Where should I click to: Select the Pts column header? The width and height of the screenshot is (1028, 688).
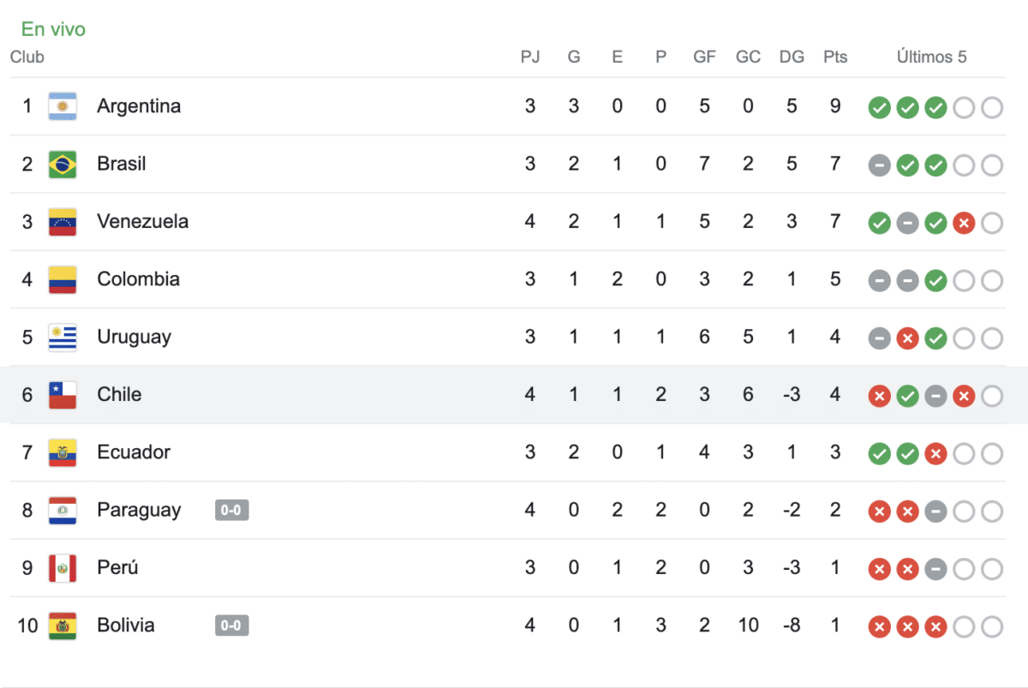point(834,57)
